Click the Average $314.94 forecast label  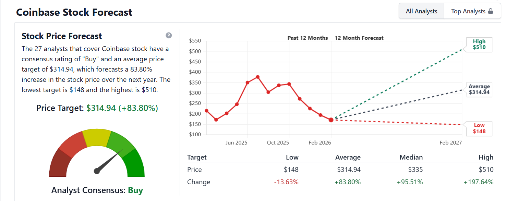(479, 89)
